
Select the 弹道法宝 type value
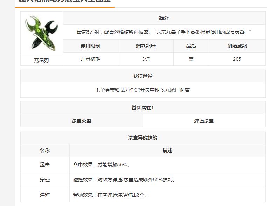click(x=204, y=121)
